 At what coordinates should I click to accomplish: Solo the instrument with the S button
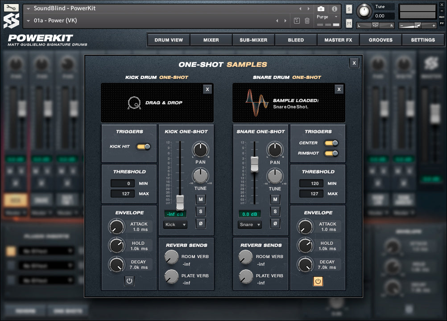349,9
